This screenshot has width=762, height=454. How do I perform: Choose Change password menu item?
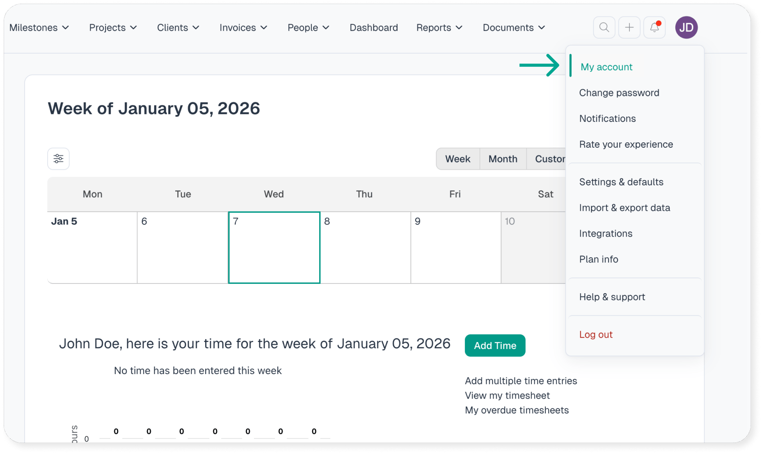tap(619, 93)
